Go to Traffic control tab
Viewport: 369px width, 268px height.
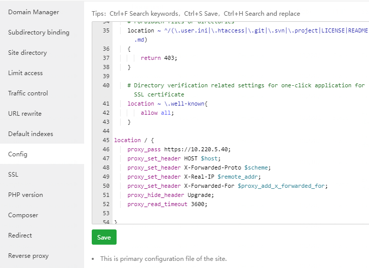click(x=28, y=93)
